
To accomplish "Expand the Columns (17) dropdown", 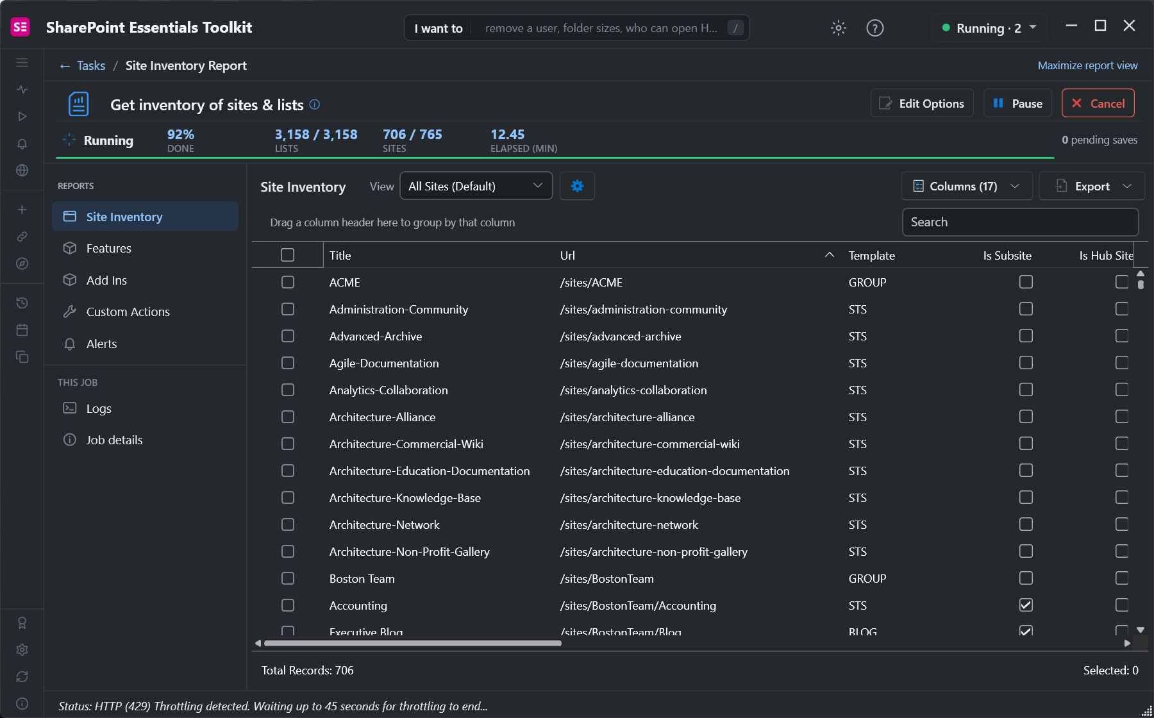I will click(x=967, y=186).
